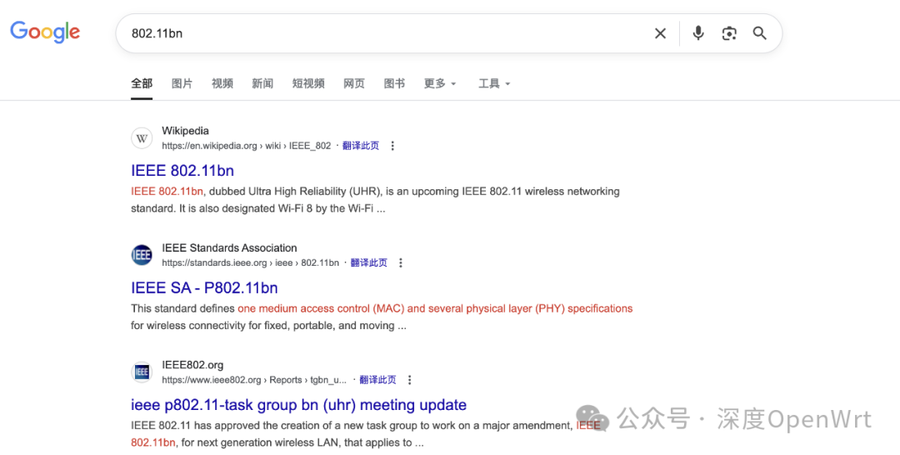Switch to the 新闻 tab

[262, 84]
